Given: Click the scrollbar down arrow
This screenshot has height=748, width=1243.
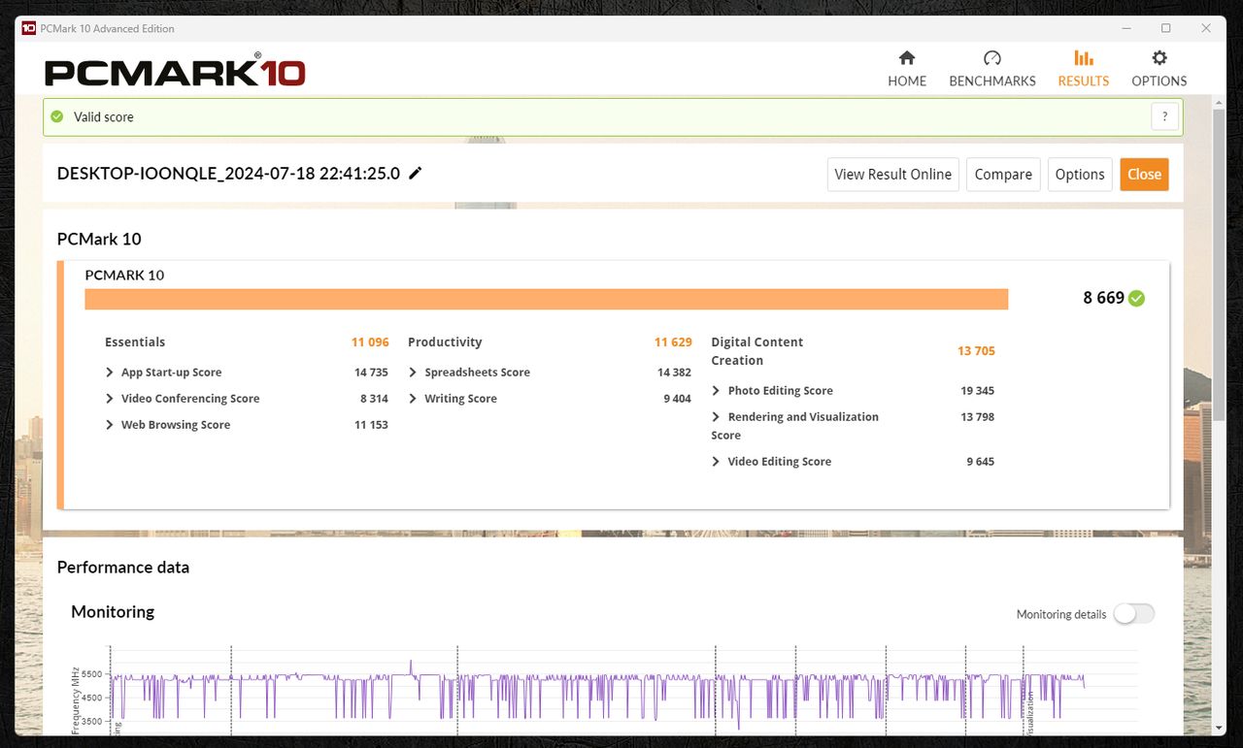Looking at the screenshot, I should pos(1219,727).
